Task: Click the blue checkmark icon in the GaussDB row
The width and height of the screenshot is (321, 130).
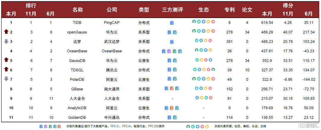Action: click(210, 60)
